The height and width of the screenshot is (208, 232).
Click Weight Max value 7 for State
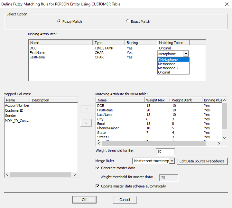coord(147,133)
